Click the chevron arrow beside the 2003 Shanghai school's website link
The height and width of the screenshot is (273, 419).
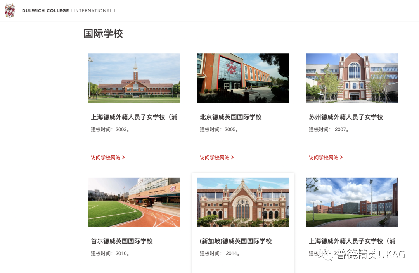coord(123,158)
